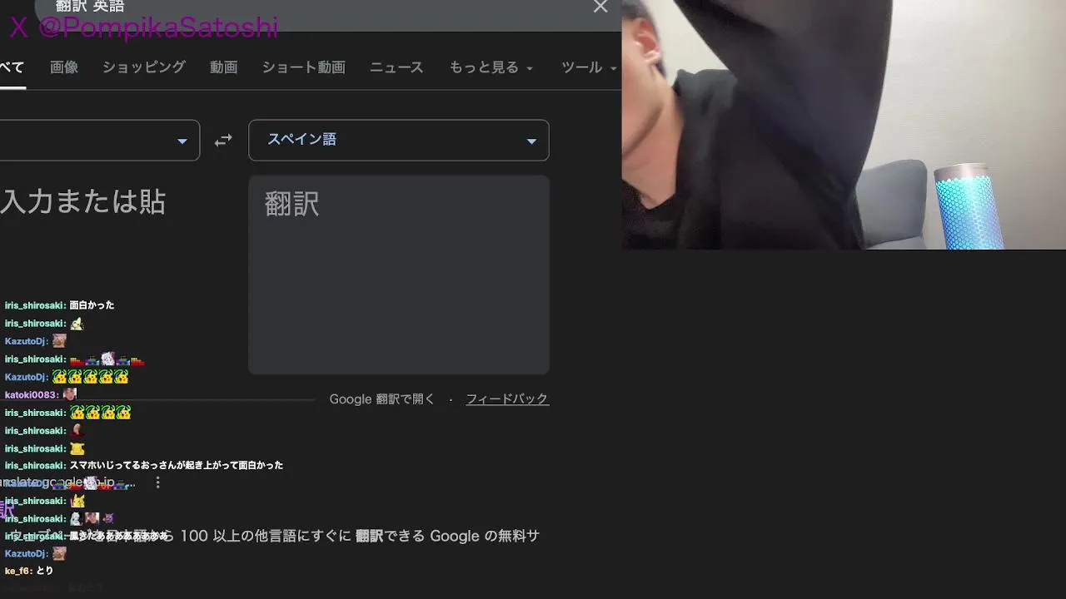Switch to the ショート動画 tab

303,67
